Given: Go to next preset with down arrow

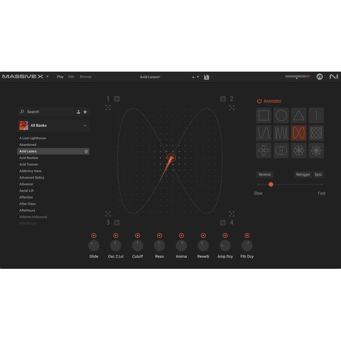Looking at the screenshot, I should tap(198, 77).
